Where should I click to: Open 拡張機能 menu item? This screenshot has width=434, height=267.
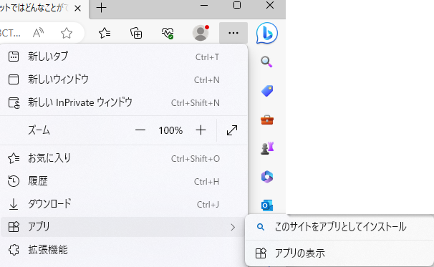[124, 250]
